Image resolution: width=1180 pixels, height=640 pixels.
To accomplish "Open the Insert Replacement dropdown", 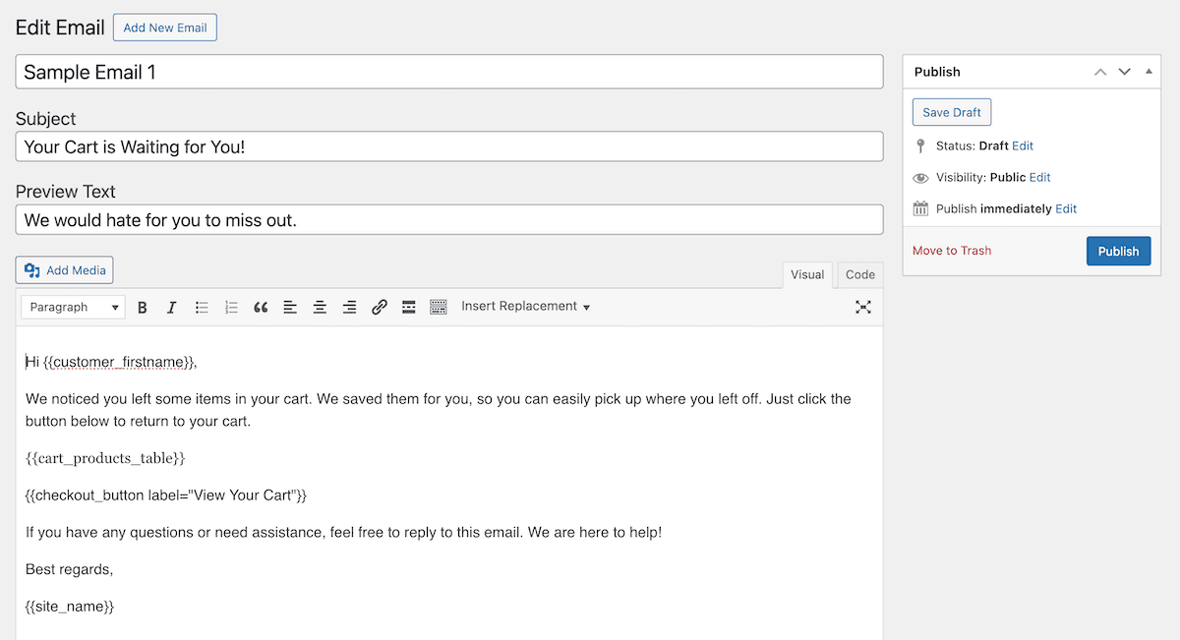I will [526, 307].
